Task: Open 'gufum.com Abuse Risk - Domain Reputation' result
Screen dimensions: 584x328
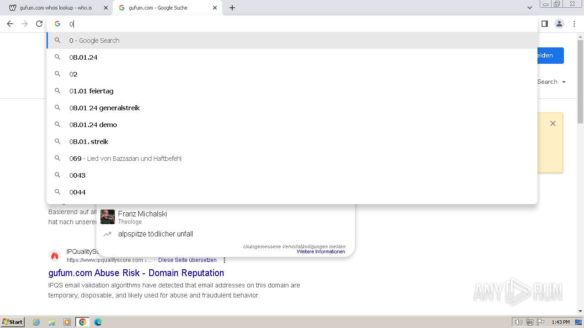Action: (x=136, y=273)
